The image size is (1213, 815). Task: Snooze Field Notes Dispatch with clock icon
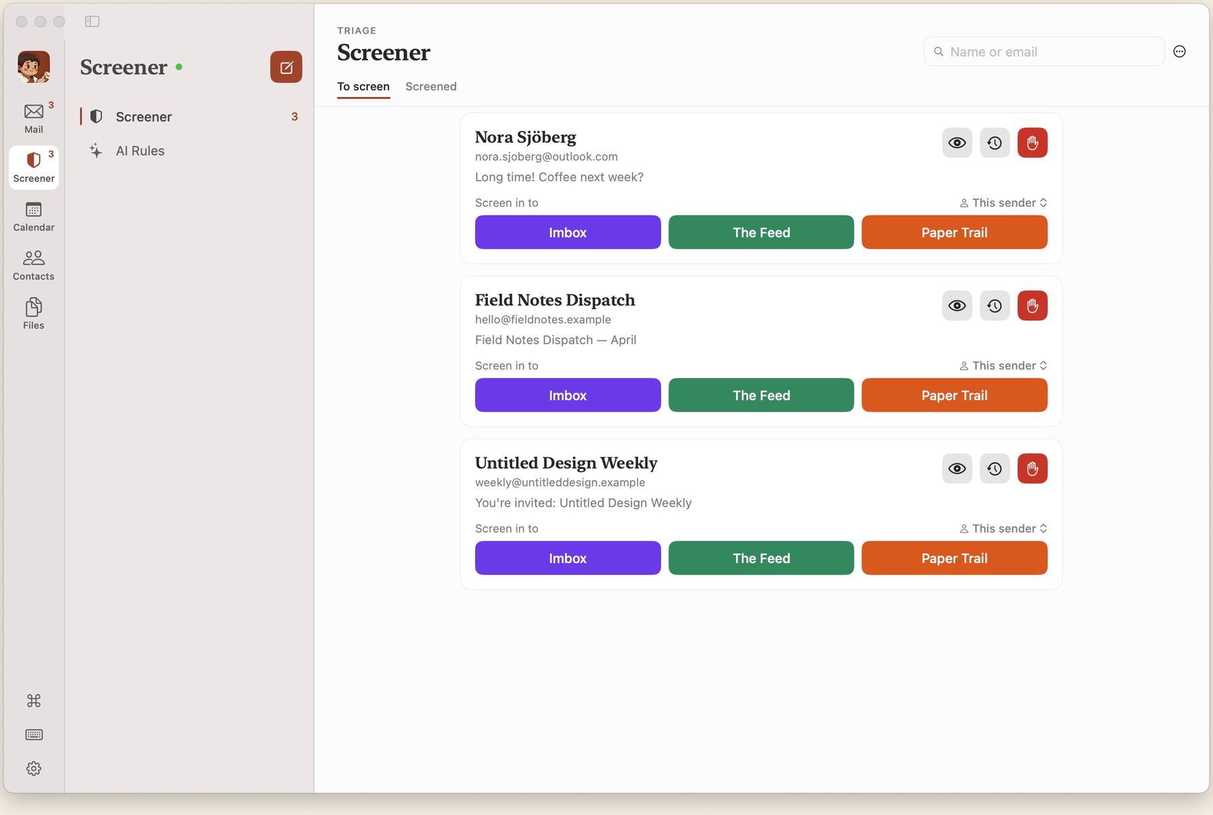point(995,306)
